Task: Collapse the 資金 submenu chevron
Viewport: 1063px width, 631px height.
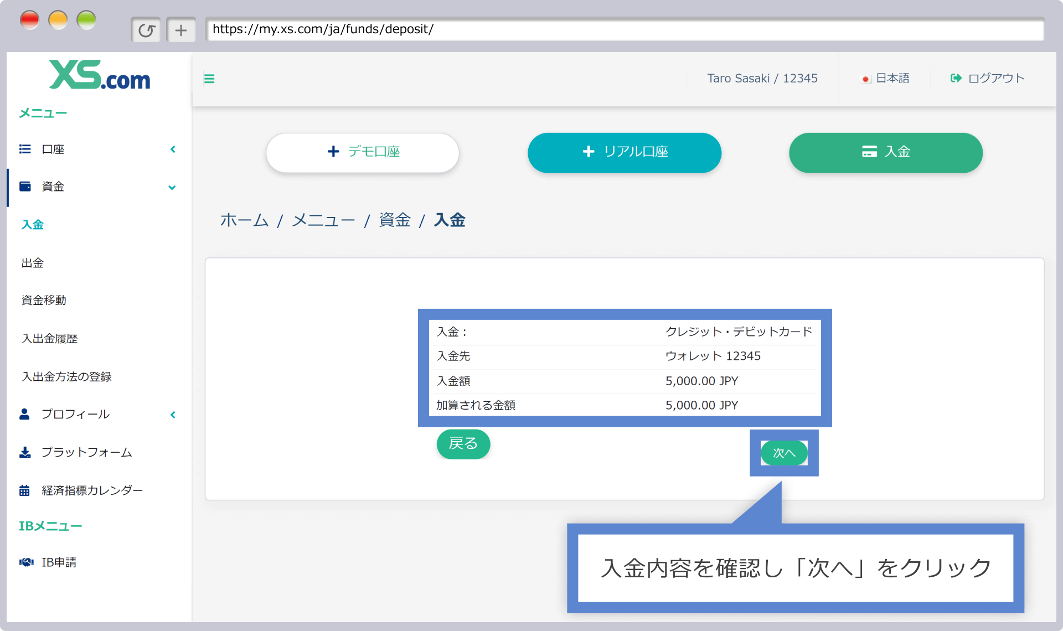Action: (172, 188)
